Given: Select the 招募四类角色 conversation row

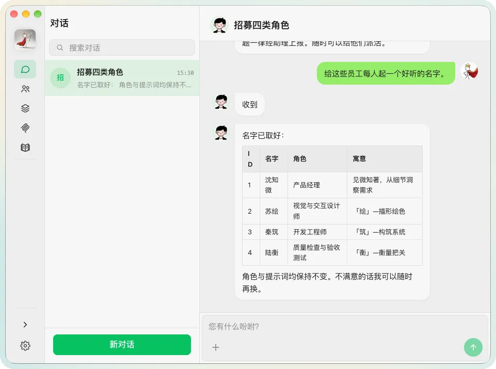Looking at the screenshot, I should pyautogui.click(x=122, y=78).
